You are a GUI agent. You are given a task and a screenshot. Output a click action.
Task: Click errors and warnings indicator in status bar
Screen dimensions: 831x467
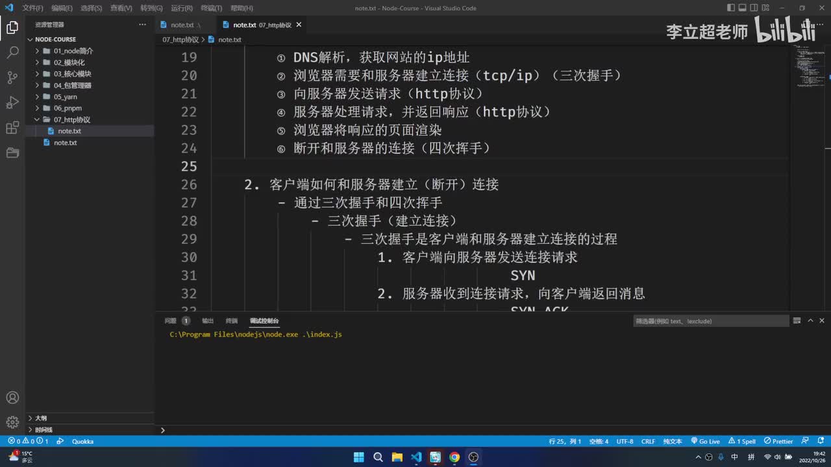click(28, 441)
